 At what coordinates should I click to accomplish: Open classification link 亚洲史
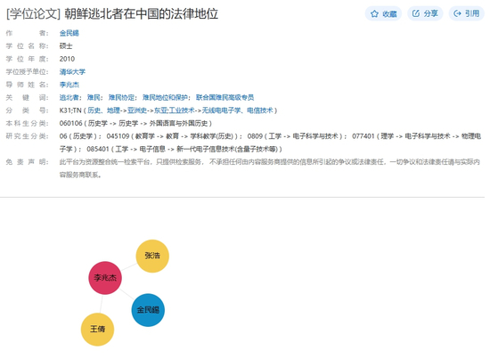[x=137, y=110]
